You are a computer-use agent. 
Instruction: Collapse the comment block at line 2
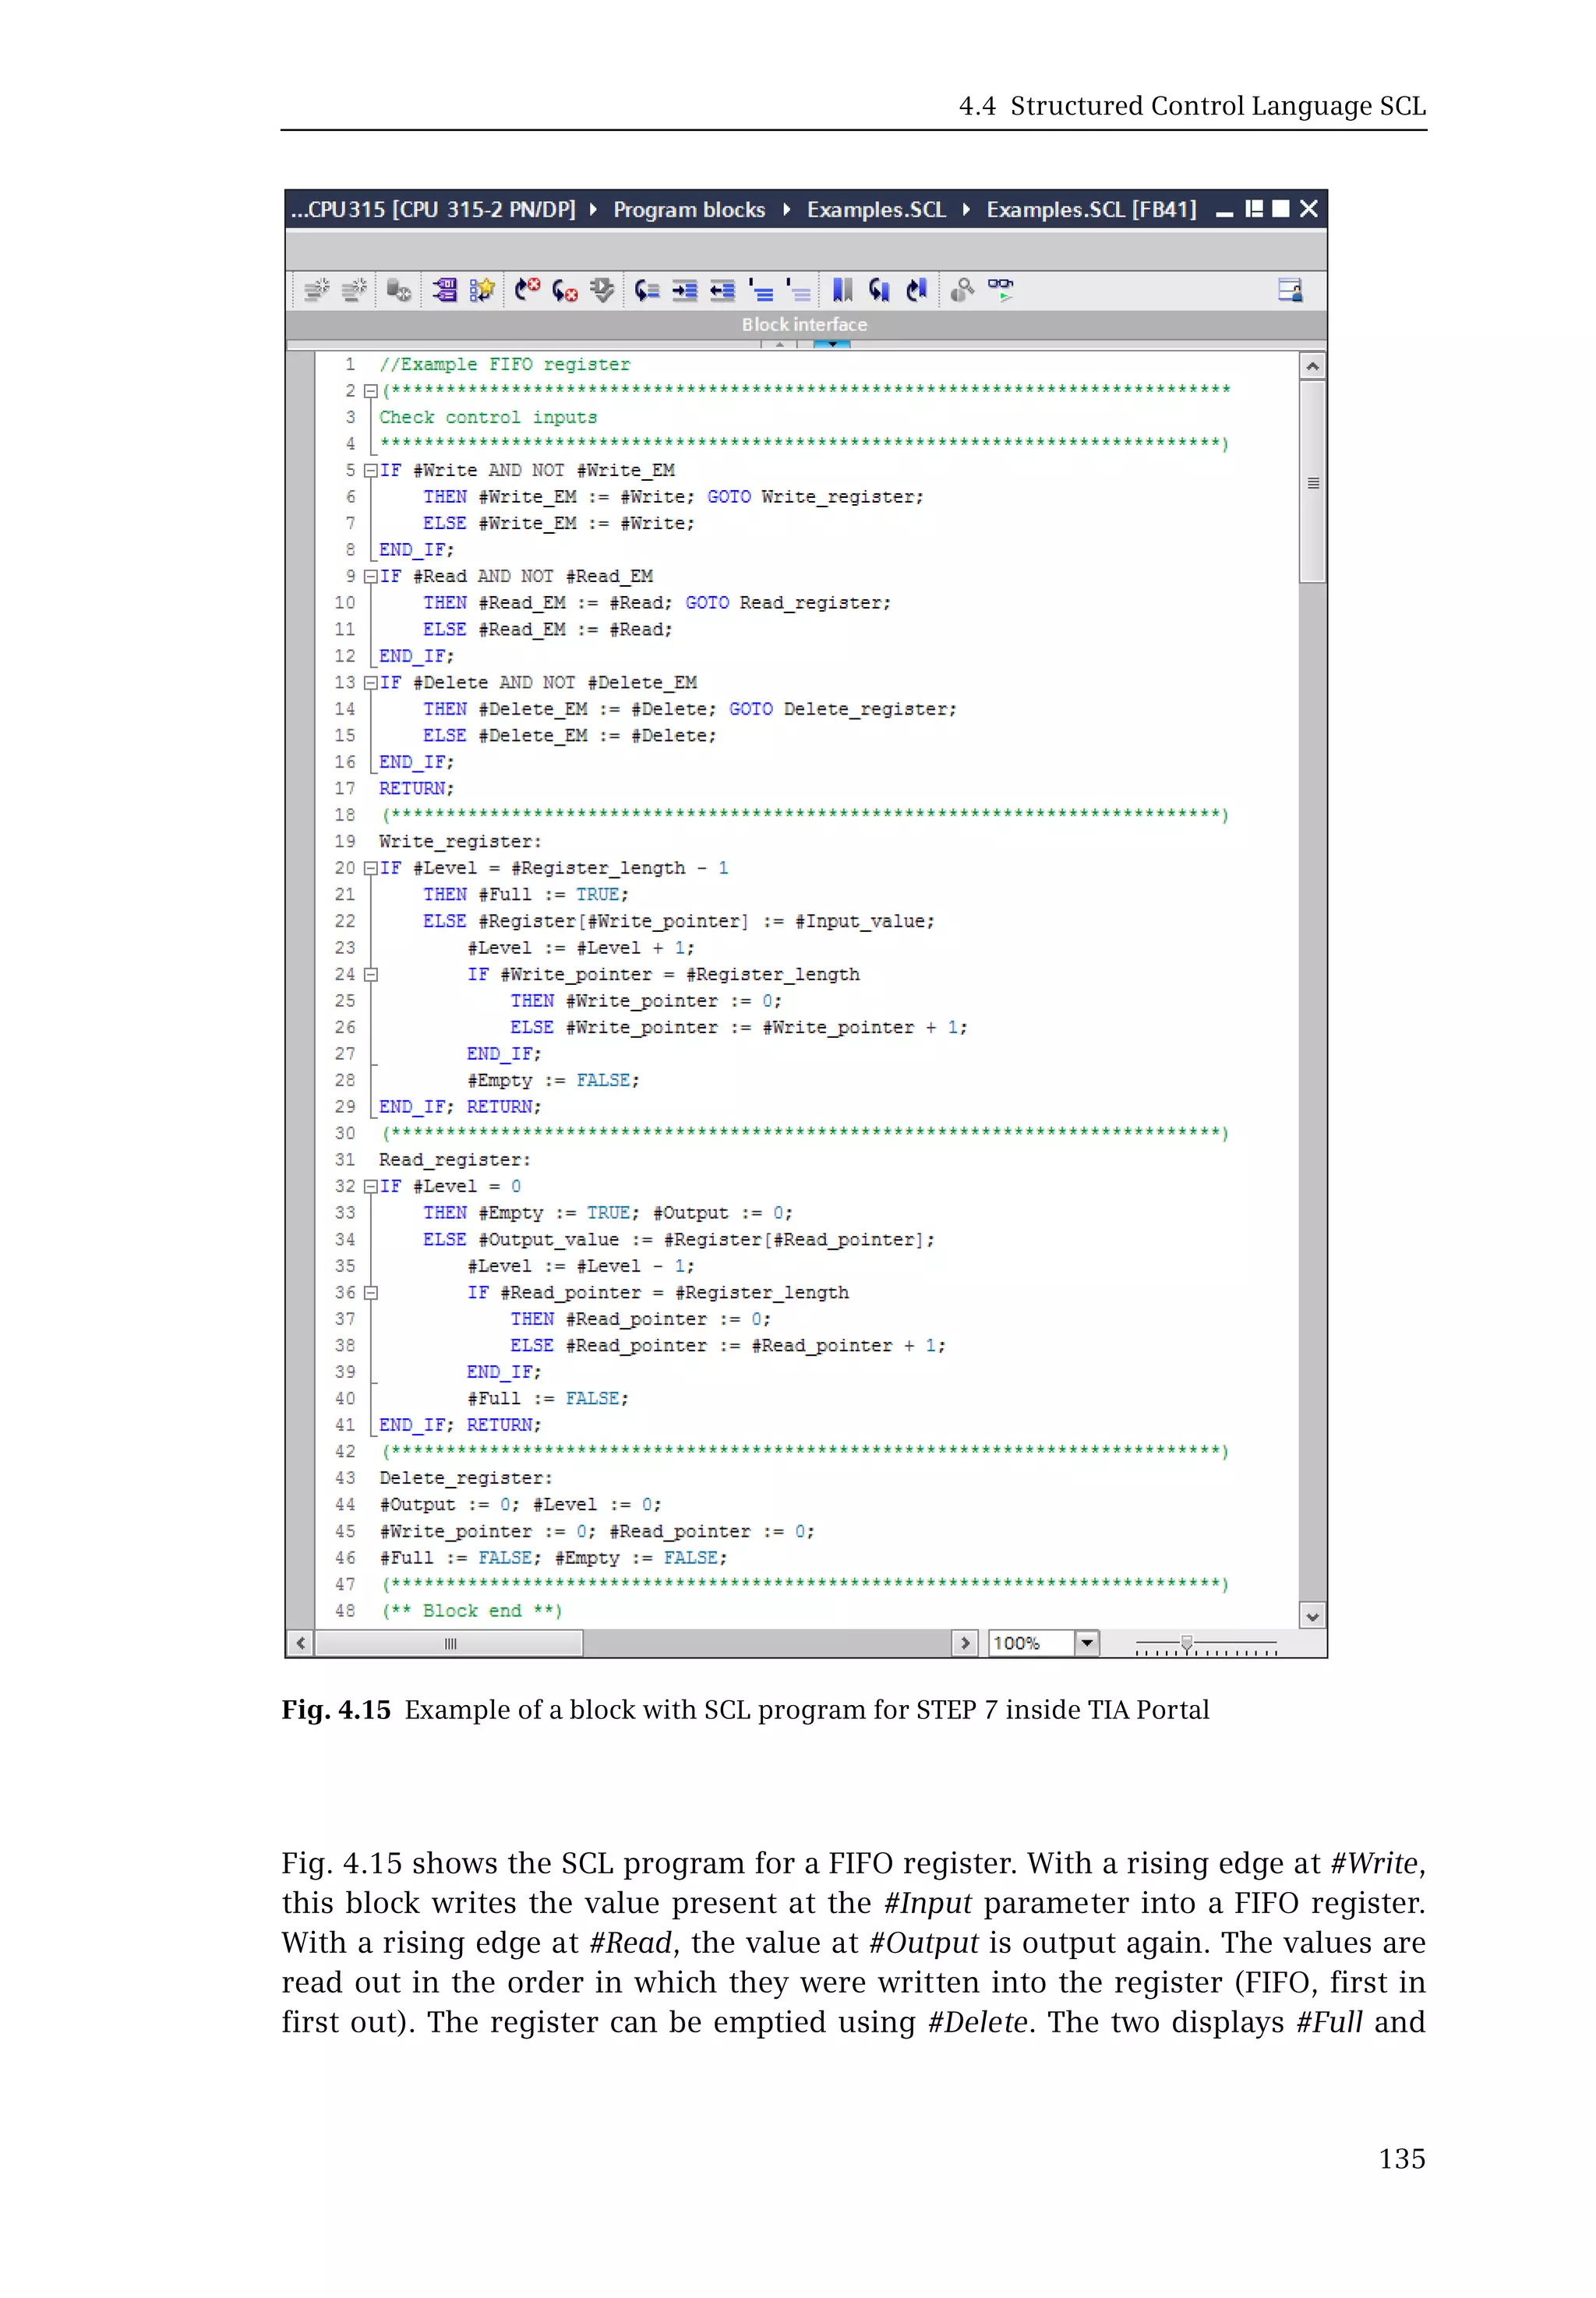[x=370, y=391]
